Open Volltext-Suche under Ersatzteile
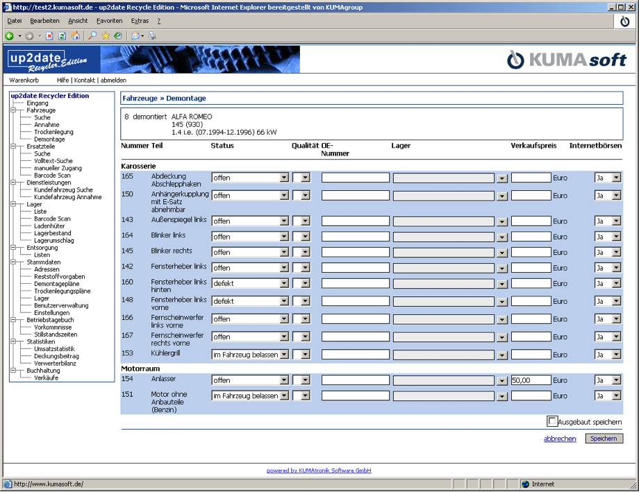Viewport: 639px width, 492px height. (53, 161)
